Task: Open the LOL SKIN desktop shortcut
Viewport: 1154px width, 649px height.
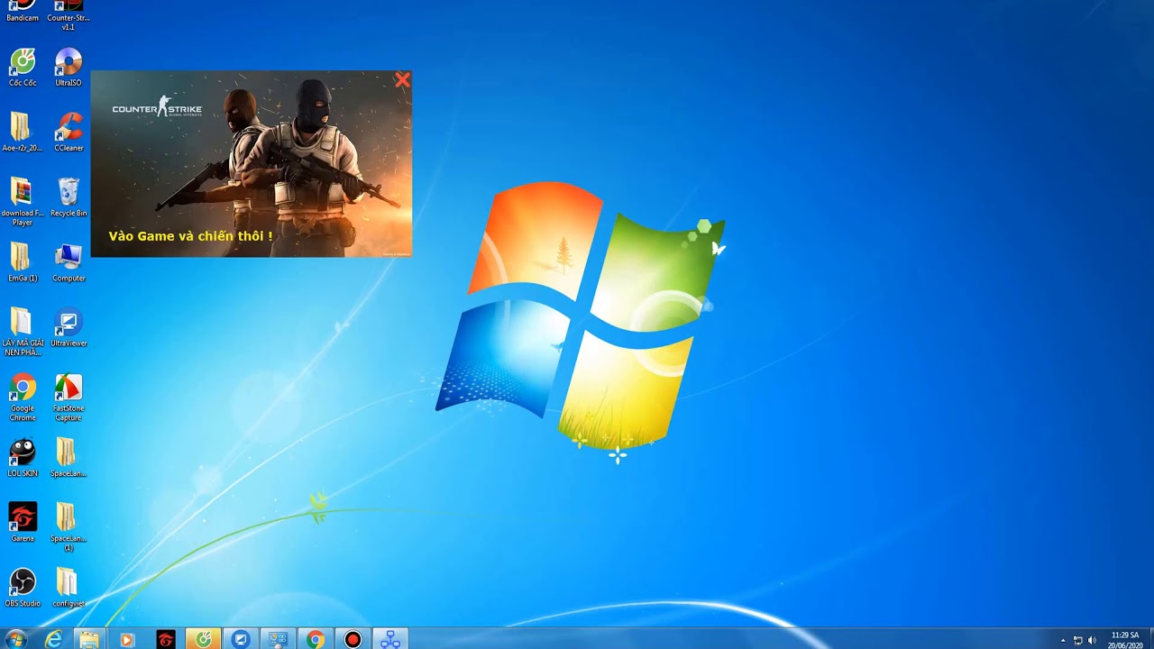Action: [x=23, y=454]
